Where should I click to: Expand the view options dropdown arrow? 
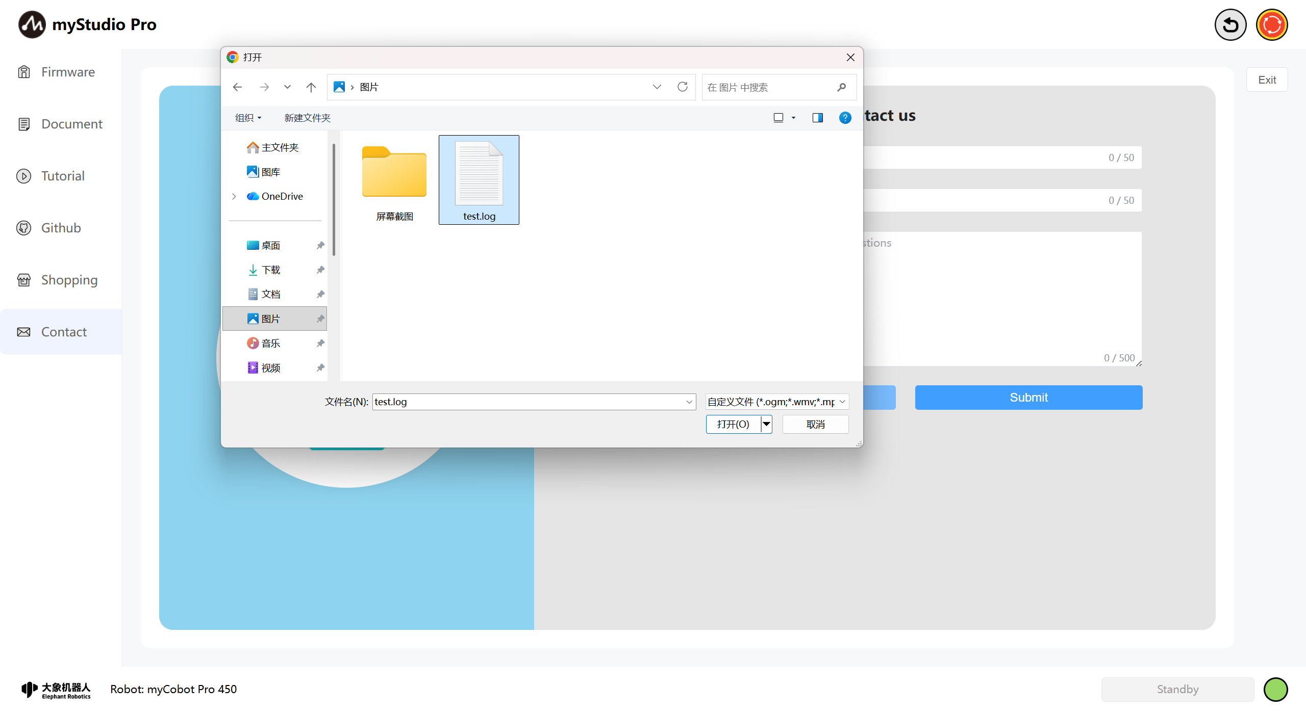click(793, 118)
